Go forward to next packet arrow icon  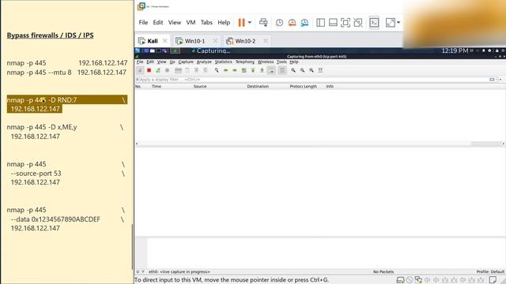(x=235, y=70)
